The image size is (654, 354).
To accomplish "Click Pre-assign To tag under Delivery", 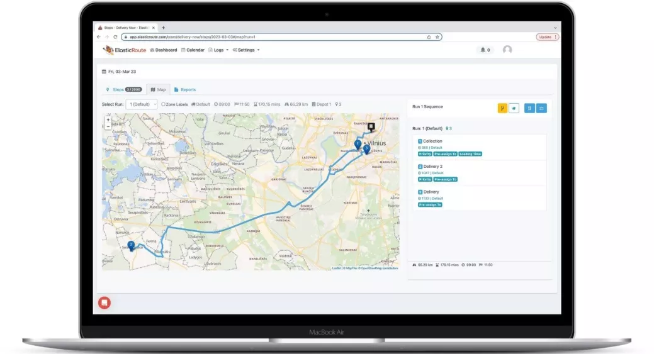I will point(430,205).
